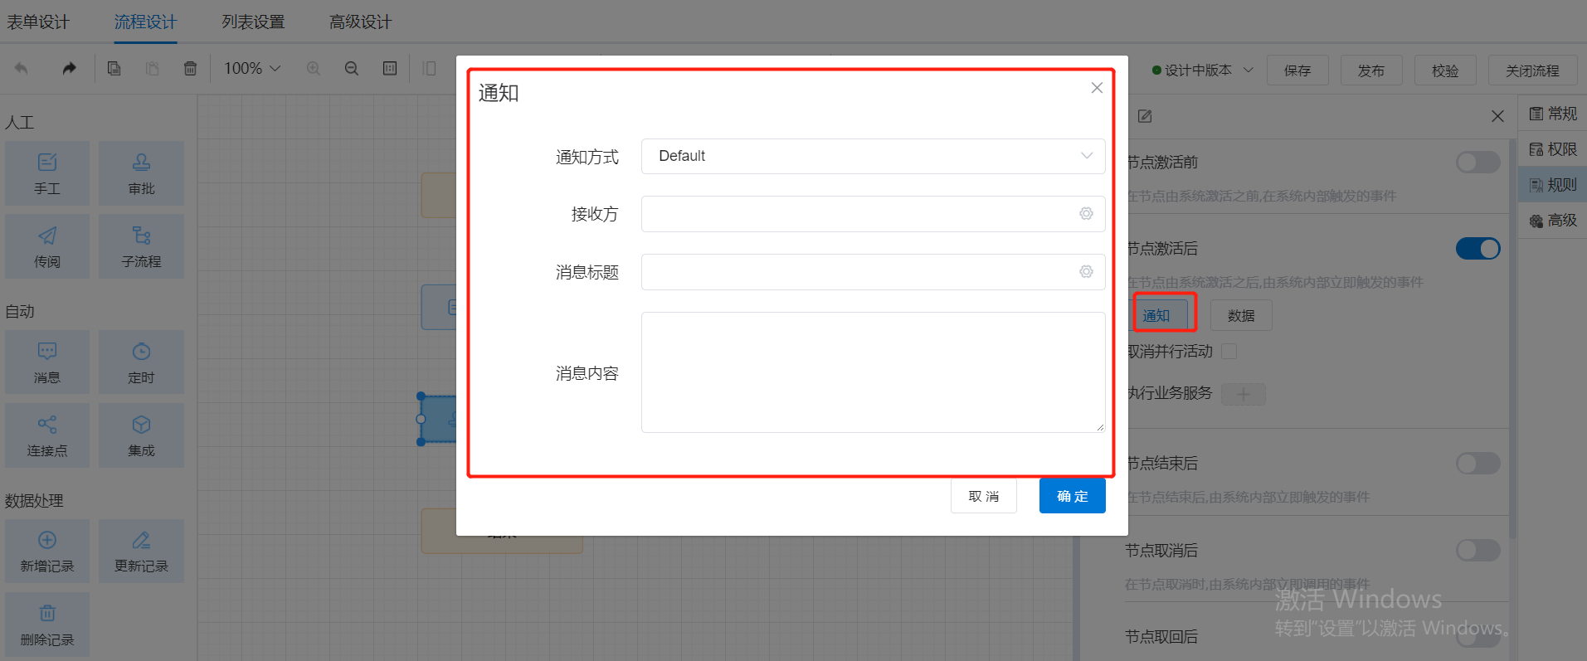Open the 通知方式 Default dropdown
The height and width of the screenshot is (661, 1587).
[873, 156]
